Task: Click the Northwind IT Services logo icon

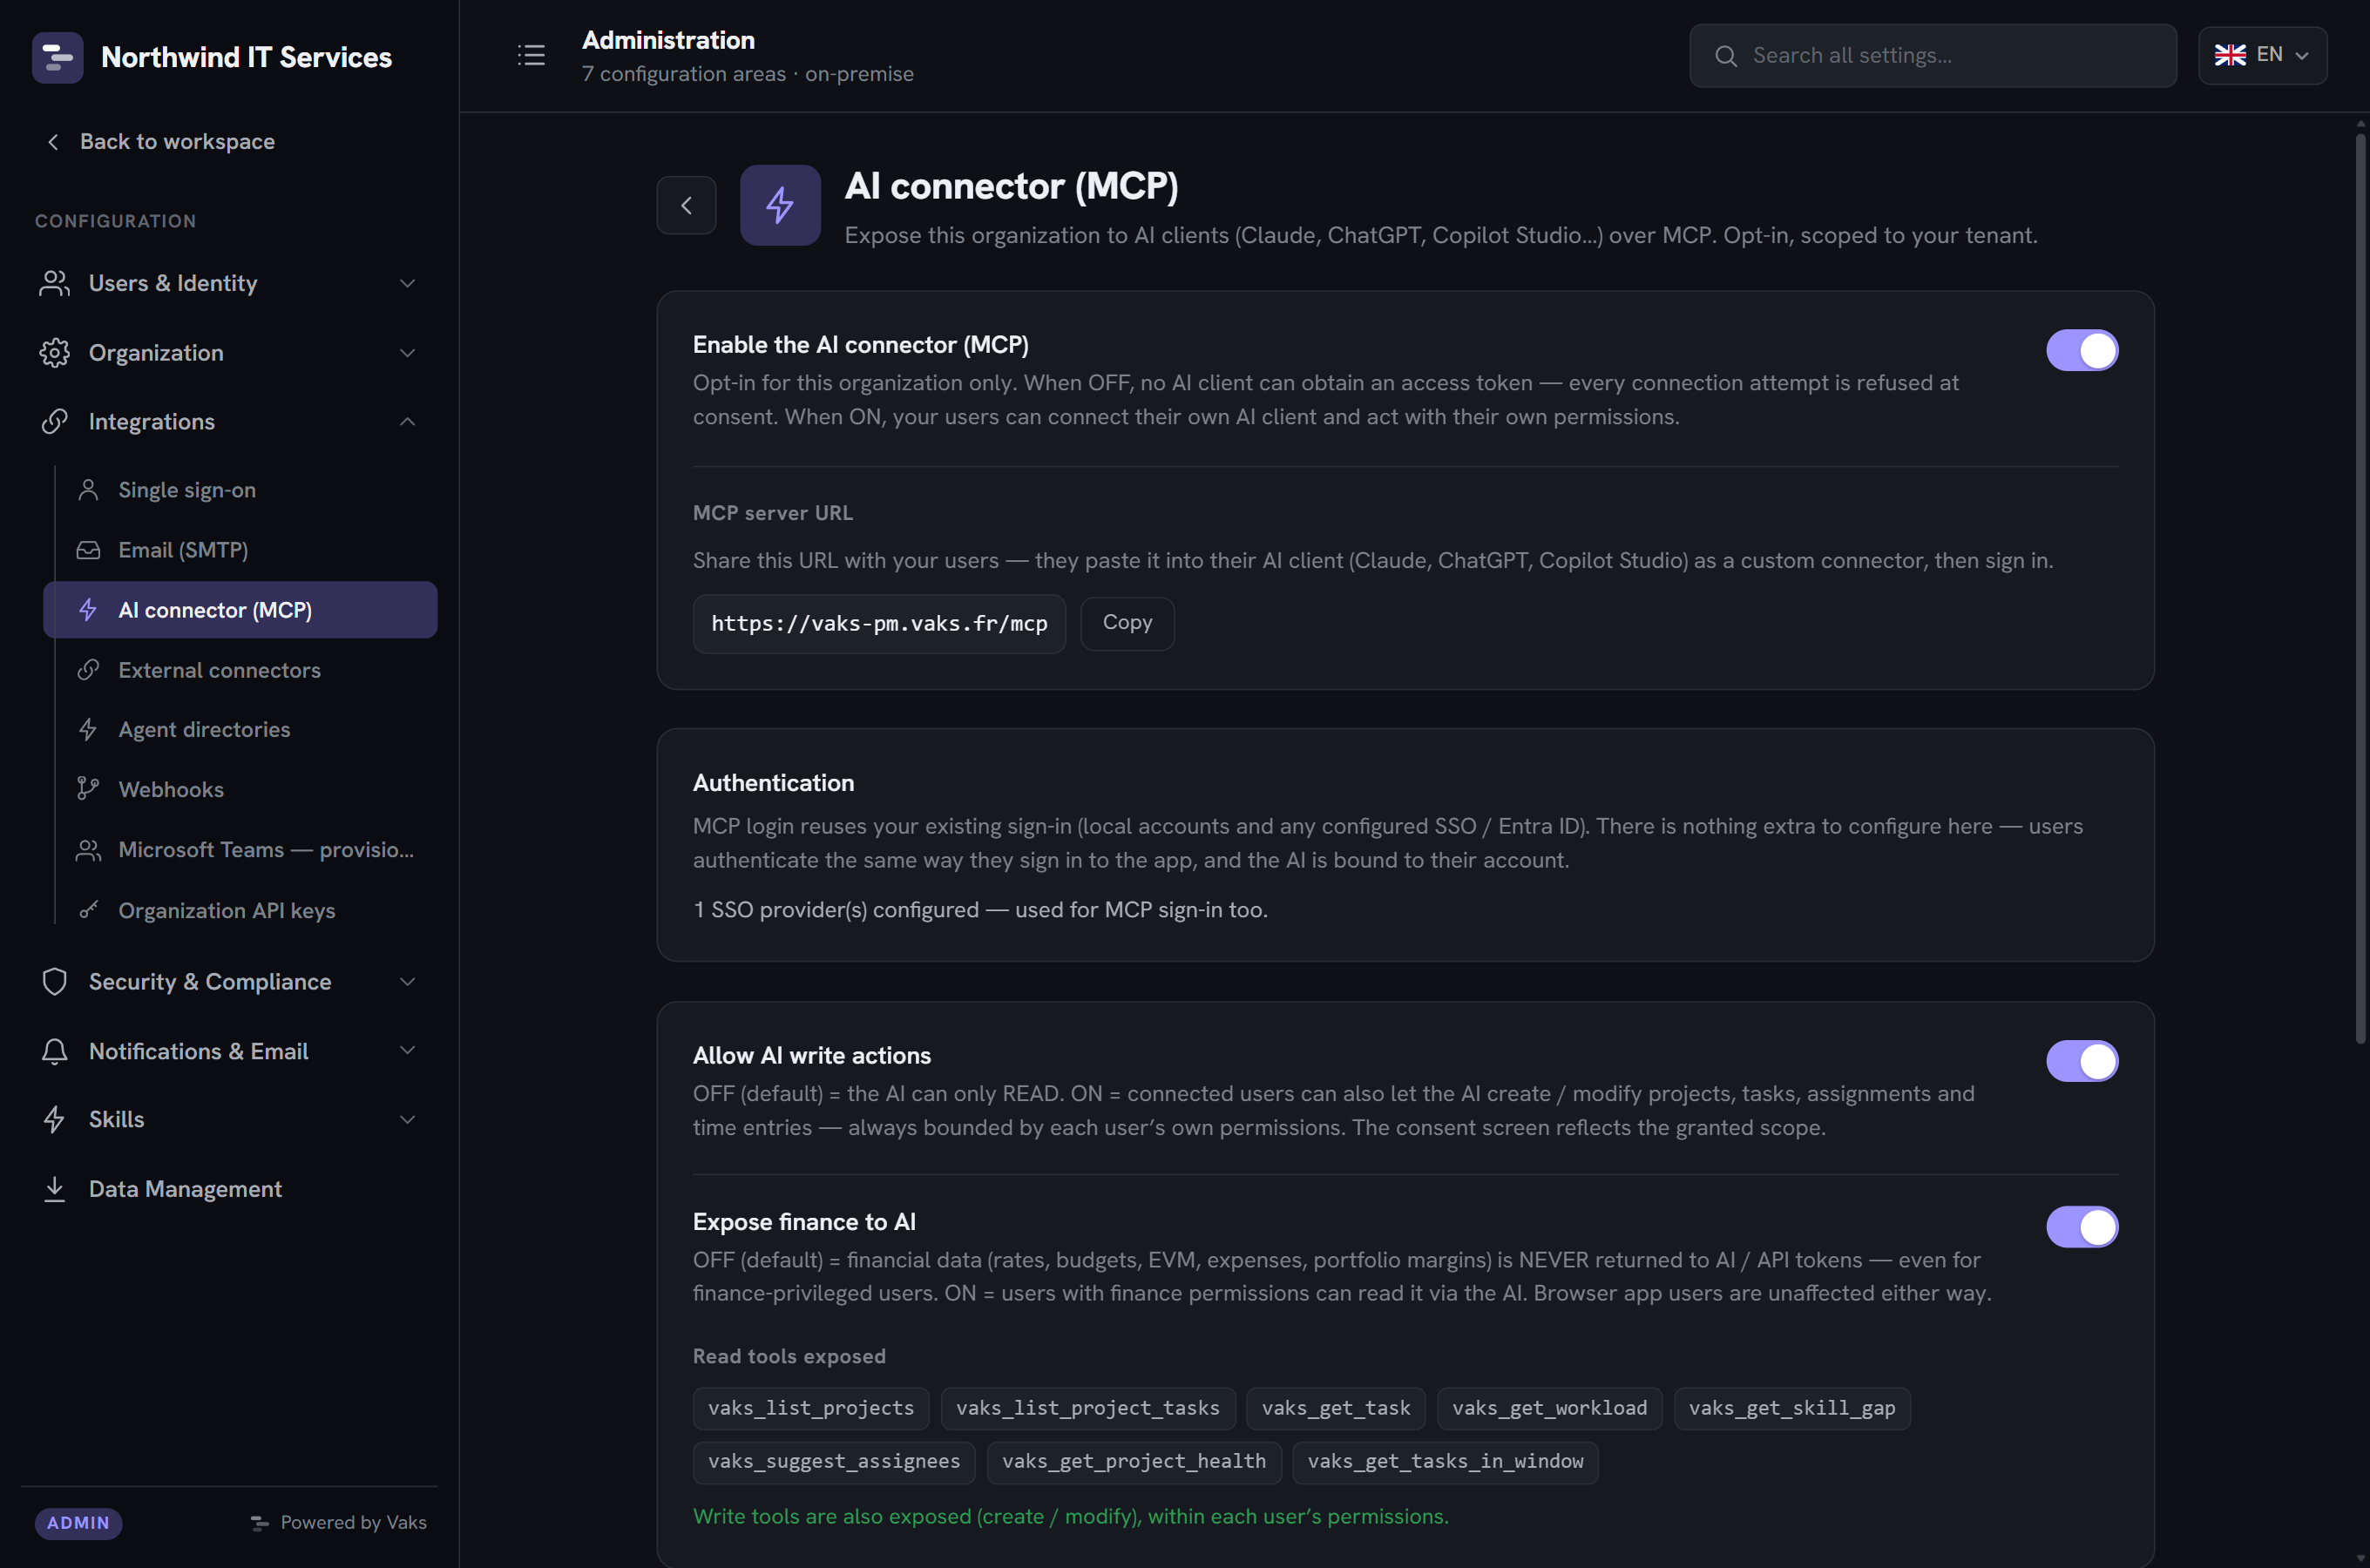Action: pyautogui.click(x=57, y=57)
